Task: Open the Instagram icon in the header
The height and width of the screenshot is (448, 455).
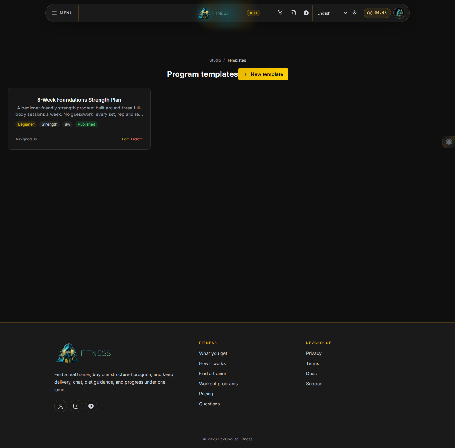Action: [293, 13]
